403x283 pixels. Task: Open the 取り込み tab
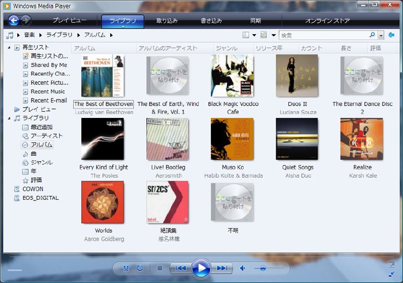(167, 20)
